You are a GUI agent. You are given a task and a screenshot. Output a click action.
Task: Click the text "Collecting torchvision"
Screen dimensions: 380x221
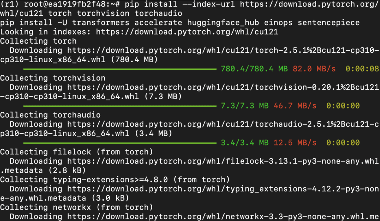coord(53,78)
